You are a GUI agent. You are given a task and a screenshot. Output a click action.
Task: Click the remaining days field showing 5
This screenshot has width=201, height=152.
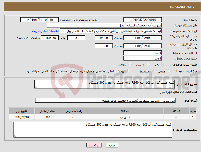tap(76, 38)
